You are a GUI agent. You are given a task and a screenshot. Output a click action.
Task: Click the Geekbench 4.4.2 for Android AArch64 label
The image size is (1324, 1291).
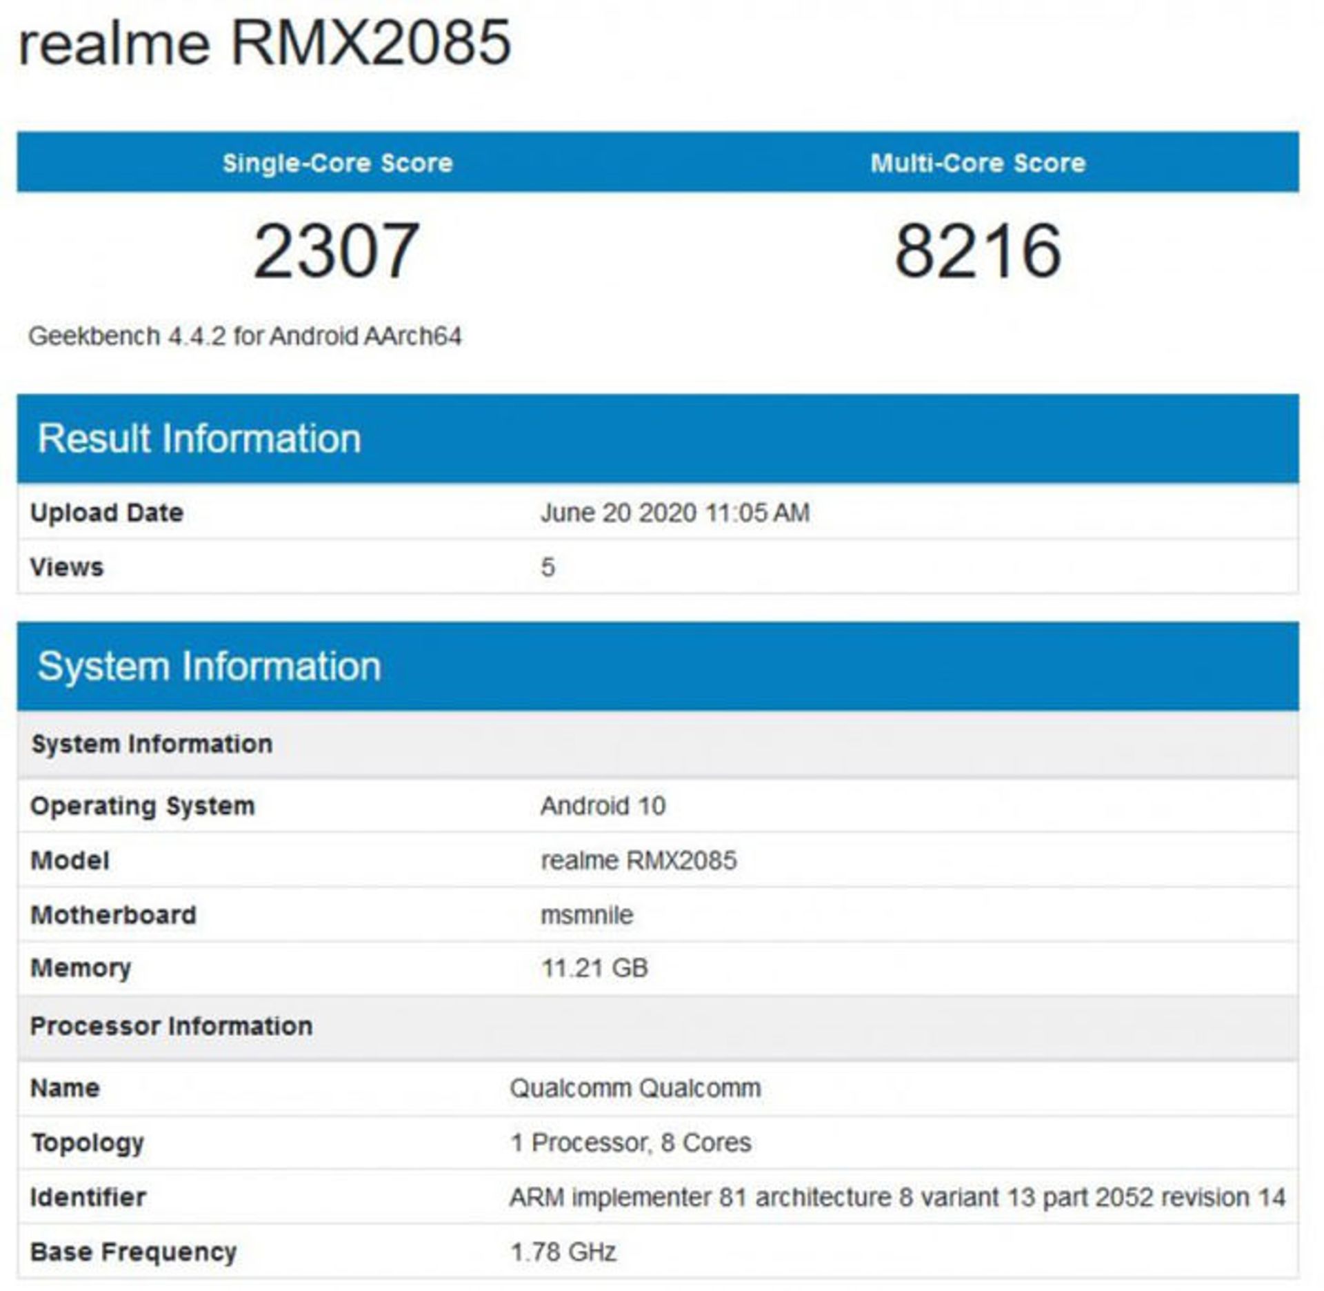coord(248,336)
